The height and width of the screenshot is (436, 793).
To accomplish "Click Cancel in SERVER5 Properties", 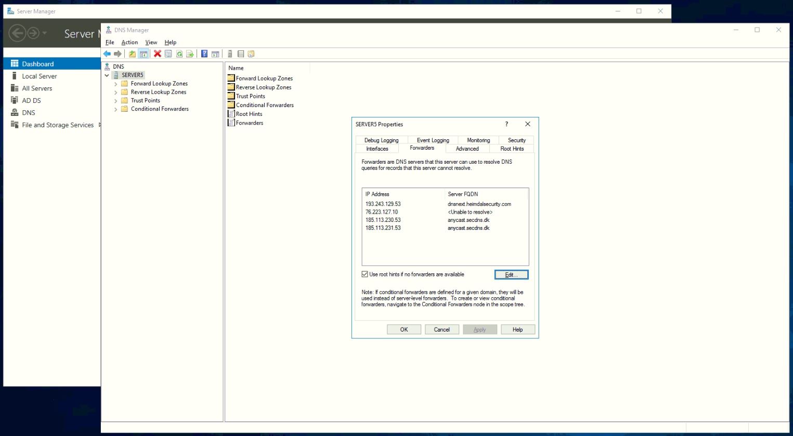I will (x=442, y=329).
